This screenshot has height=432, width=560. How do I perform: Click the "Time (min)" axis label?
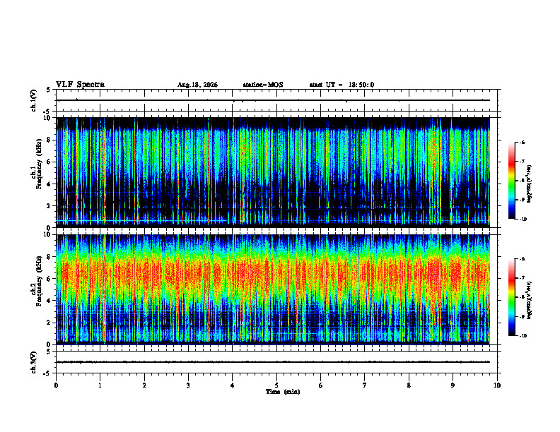[x=283, y=392]
